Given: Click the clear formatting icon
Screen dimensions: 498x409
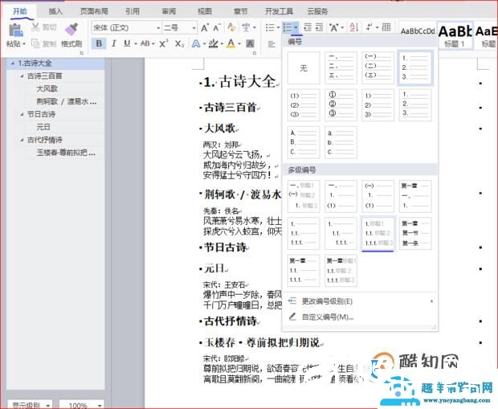Looking at the screenshot, I should pyautogui.click(x=231, y=27).
